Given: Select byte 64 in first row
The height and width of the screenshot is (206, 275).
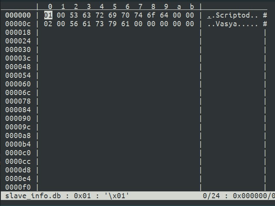Looking at the screenshot, I should 164,15.
